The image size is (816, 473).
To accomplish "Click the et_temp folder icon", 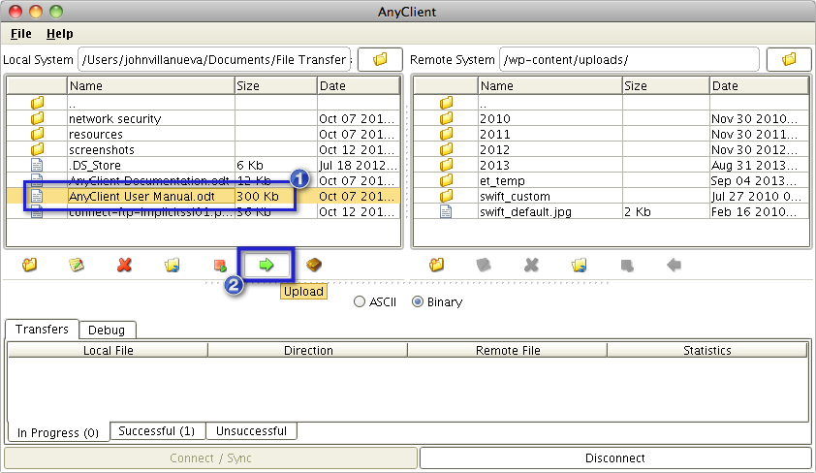I will [x=446, y=180].
